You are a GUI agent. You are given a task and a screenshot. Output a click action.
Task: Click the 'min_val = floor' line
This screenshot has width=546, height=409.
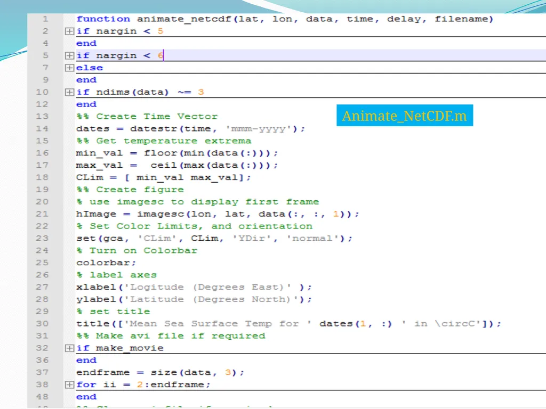(x=177, y=153)
